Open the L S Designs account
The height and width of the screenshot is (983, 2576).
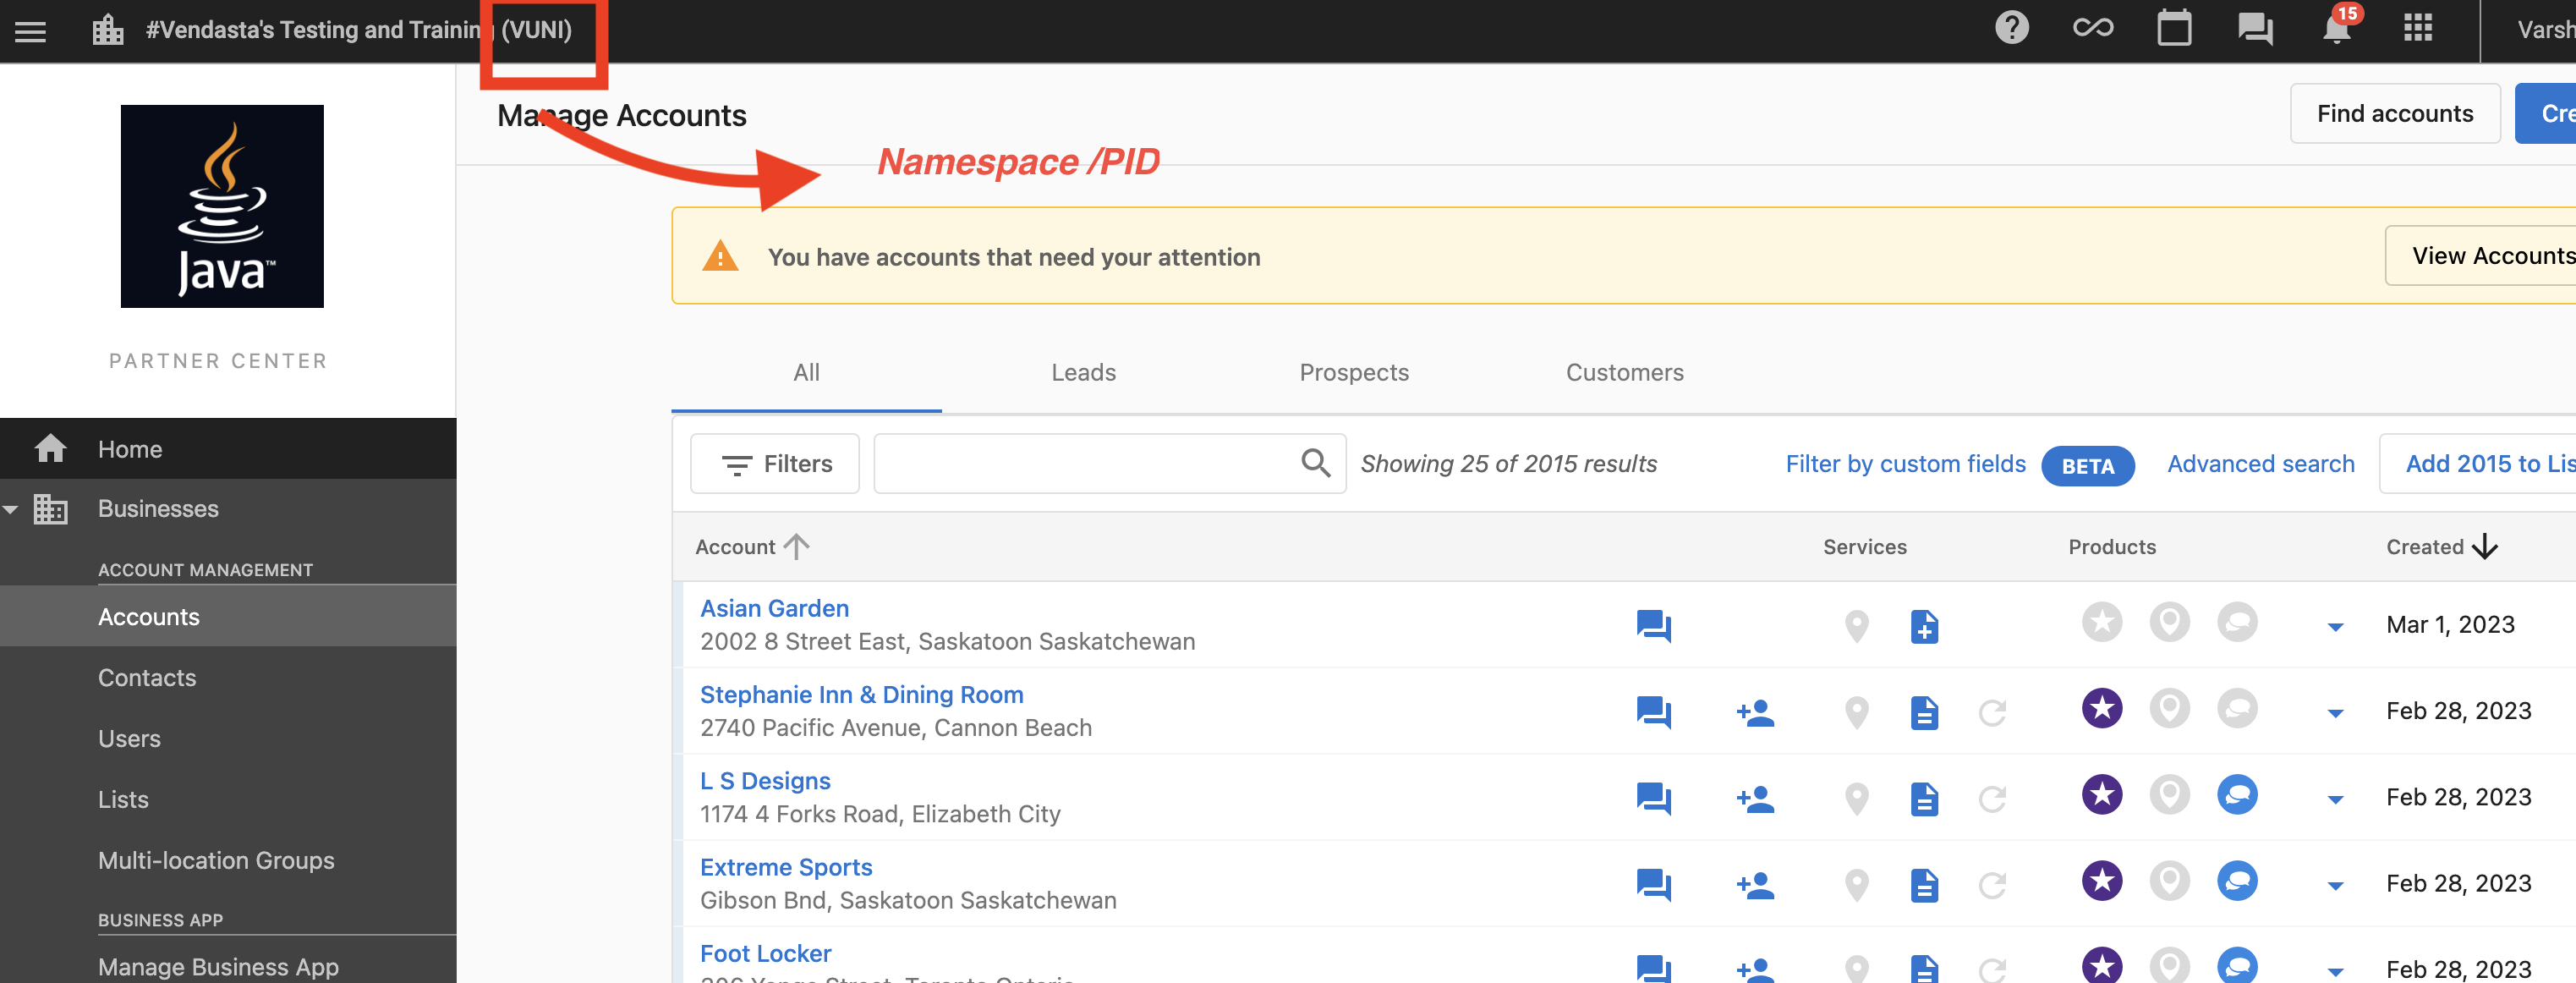(x=765, y=781)
